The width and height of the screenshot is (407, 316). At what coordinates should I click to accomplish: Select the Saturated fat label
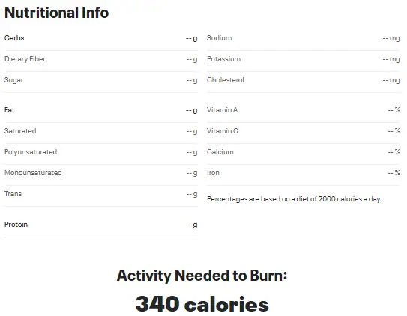pyautogui.click(x=20, y=131)
